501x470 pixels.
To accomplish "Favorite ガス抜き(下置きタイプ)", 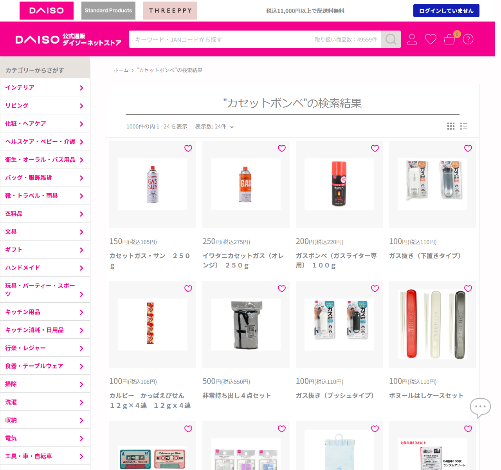I will point(468,148).
